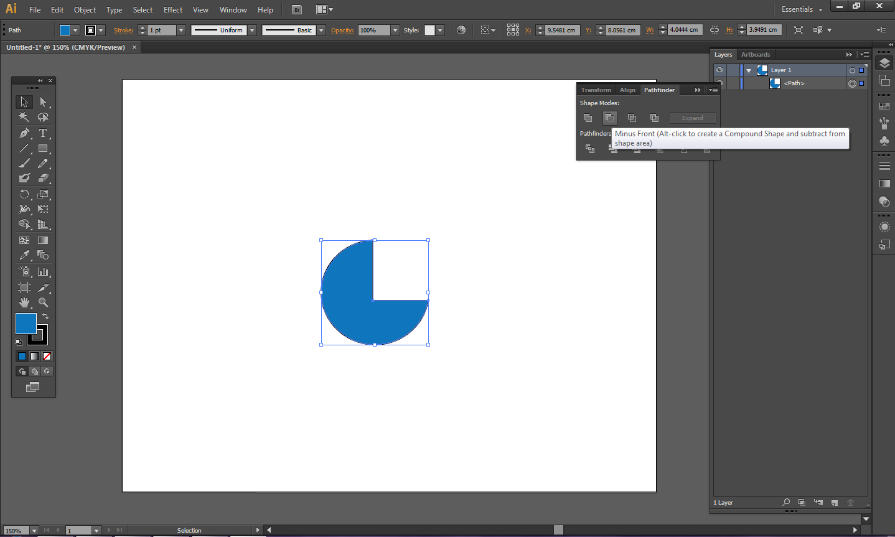The image size is (895, 537).
Task: Select the Type tool
Action: (x=43, y=133)
